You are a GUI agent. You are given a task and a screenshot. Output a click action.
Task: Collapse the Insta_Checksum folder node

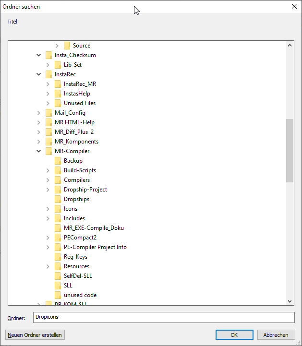coord(39,55)
